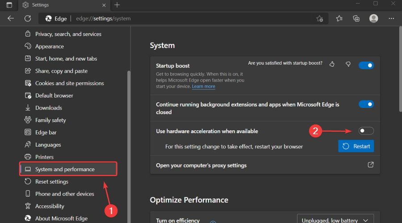Open the Learn more link
This screenshot has width=402, height=223.
click(204, 86)
